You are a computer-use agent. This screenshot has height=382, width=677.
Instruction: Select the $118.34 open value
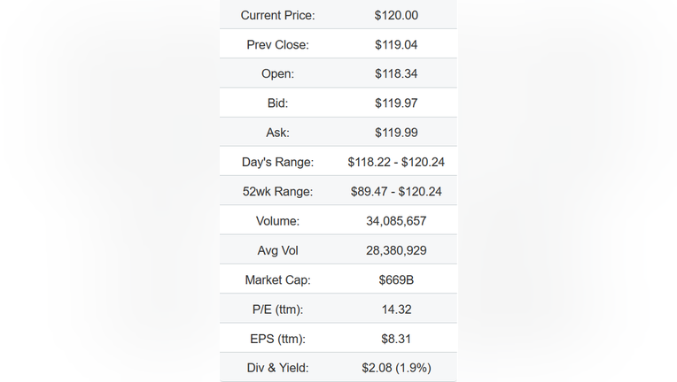[x=396, y=73]
